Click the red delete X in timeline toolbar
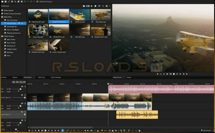The height and width of the screenshot is (133, 215). (x=78, y=131)
